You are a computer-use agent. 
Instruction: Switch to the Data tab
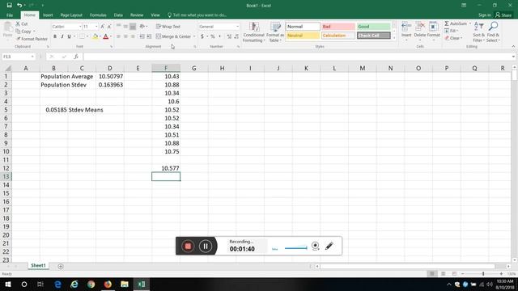tap(118, 15)
